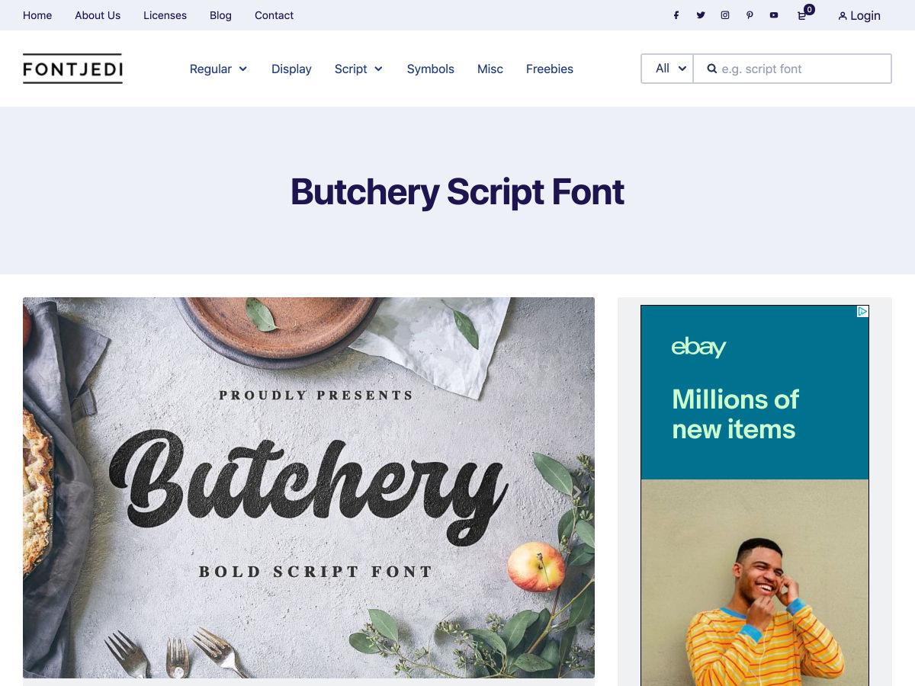
Task: Open the Facebook social icon
Action: pyautogui.click(x=676, y=15)
